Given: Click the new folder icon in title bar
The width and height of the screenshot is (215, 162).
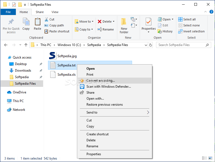Looking at the screenshot, I should [x=20, y=5].
